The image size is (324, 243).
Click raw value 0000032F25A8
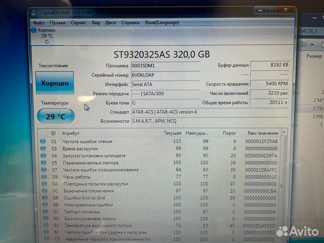tap(261, 141)
